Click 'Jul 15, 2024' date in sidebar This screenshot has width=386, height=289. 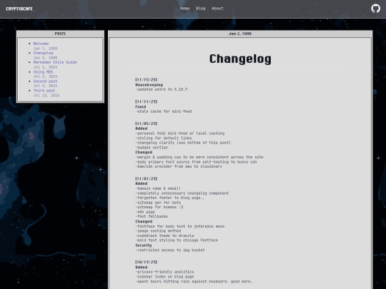(x=46, y=96)
